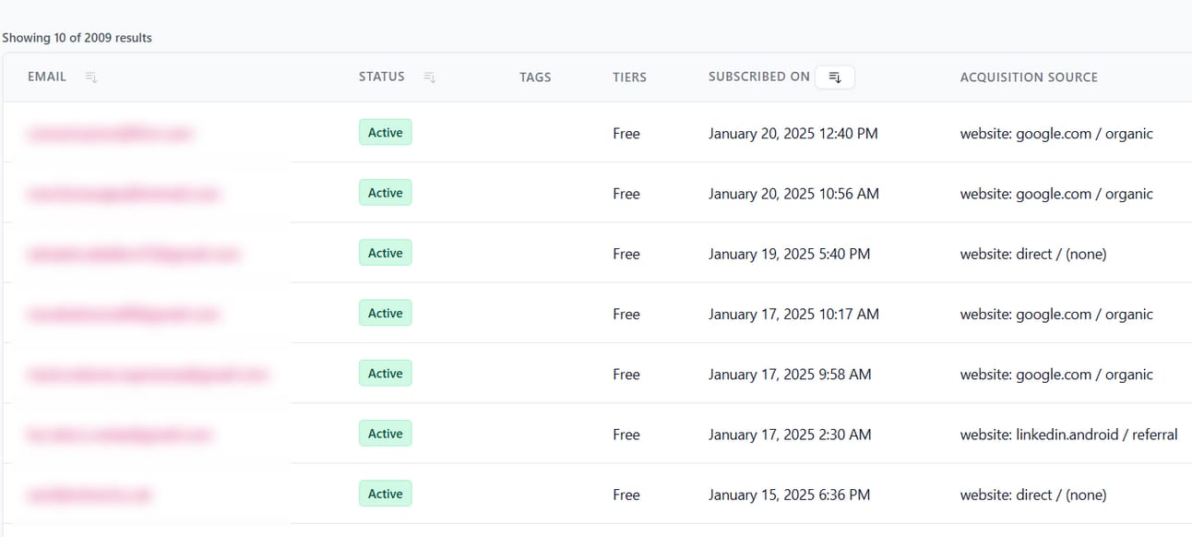
Task: Click the date January 19, 2025 5:40 PM
Action: coord(789,254)
